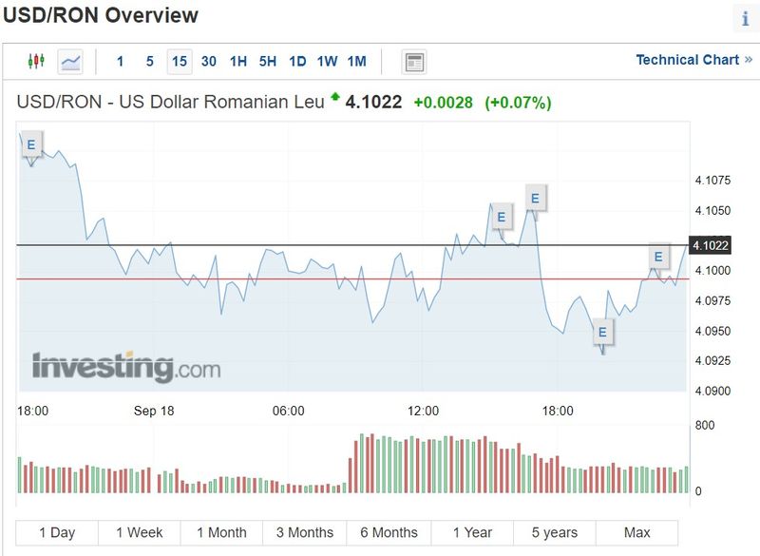Screen dimensions: 760x556
Task: Show the 1 Week time range
Action: point(139,532)
